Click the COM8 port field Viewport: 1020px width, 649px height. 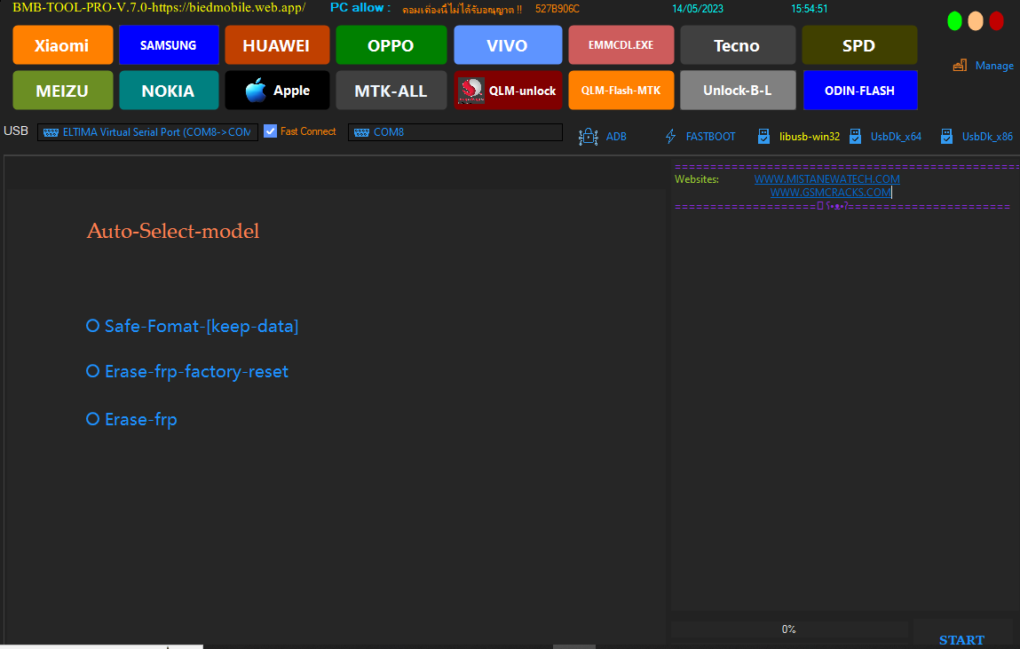pyautogui.click(x=455, y=132)
